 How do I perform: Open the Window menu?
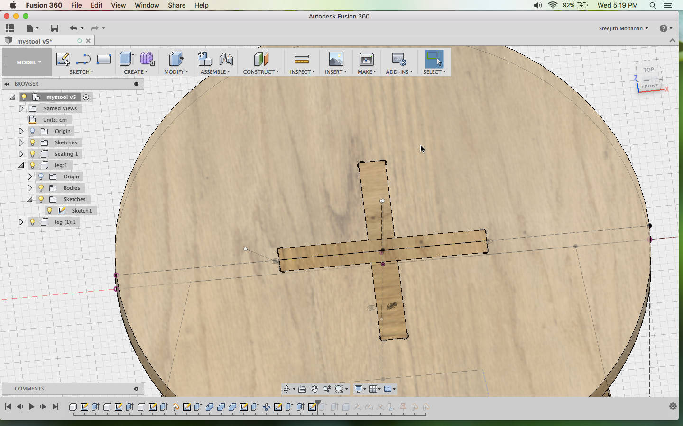pos(147,5)
